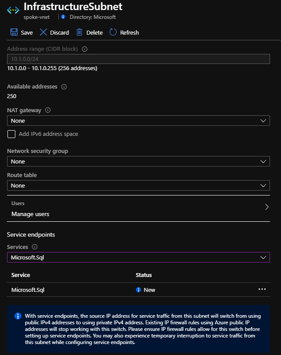Click the info icon in the service endpoints notice
The image size is (281, 355).
click(x=18, y=316)
